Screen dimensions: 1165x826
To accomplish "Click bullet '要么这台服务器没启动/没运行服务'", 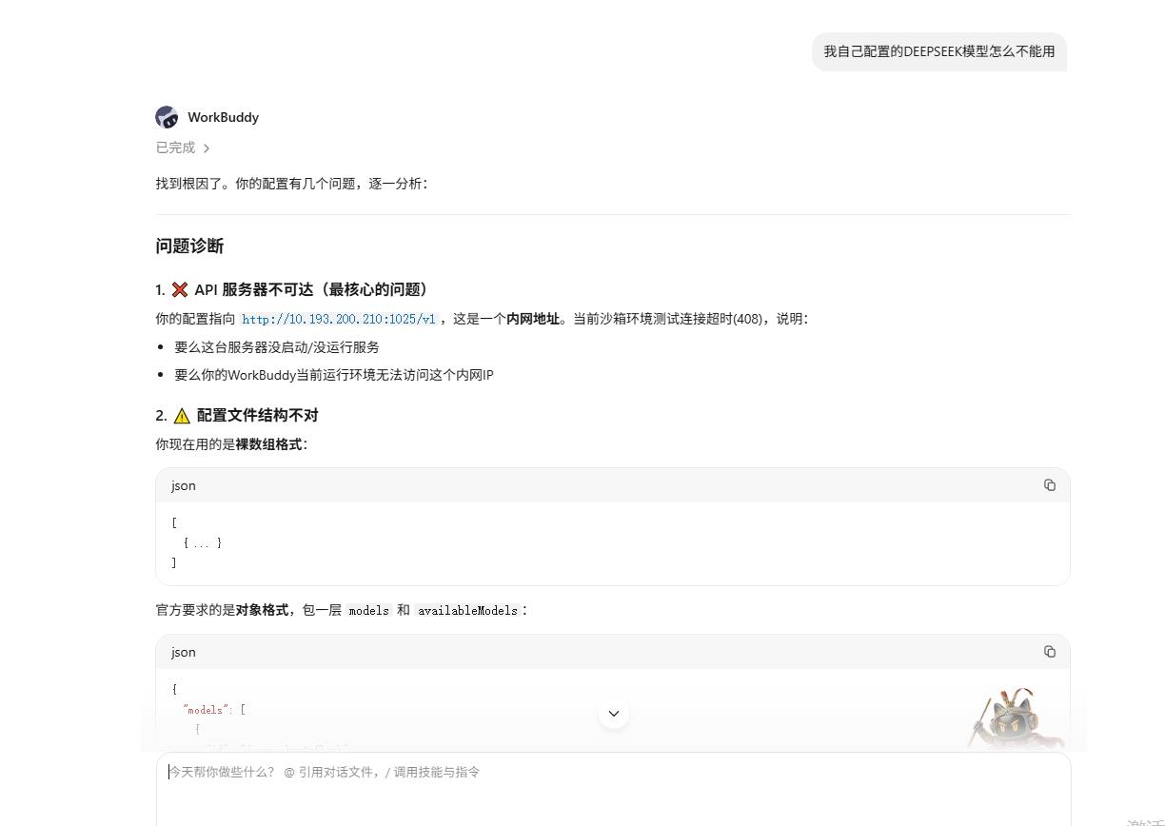I will 277,347.
